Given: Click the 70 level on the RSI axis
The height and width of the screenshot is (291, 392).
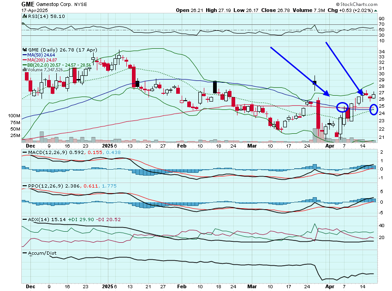Looking at the screenshot, I should tap(381, 24).
